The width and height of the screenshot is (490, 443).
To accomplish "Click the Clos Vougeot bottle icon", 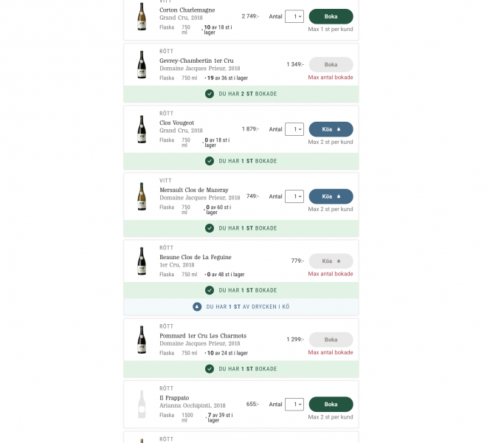I will pyautogui.click(x=142, y=129).
